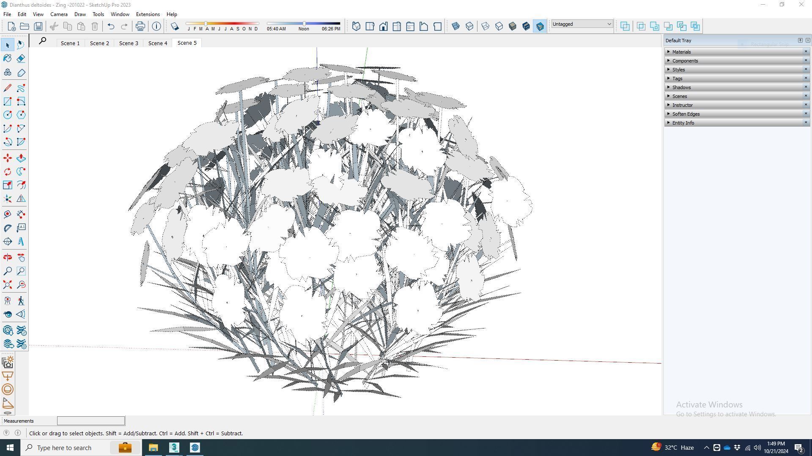
Task: Expand the Tags panel
Action: (x=736, y=78)
